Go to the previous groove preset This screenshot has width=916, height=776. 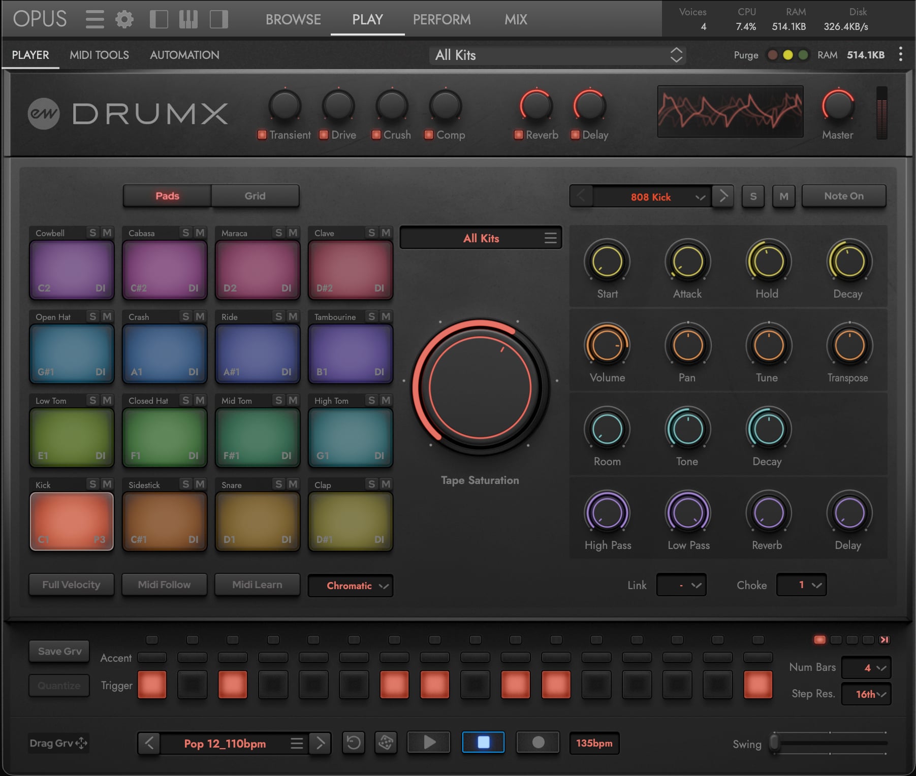(149, 743)
